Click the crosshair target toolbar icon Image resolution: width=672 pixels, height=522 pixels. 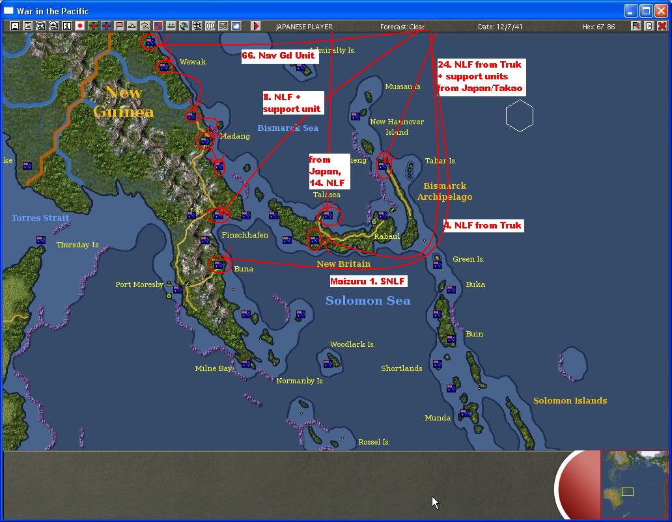(197, 26)
